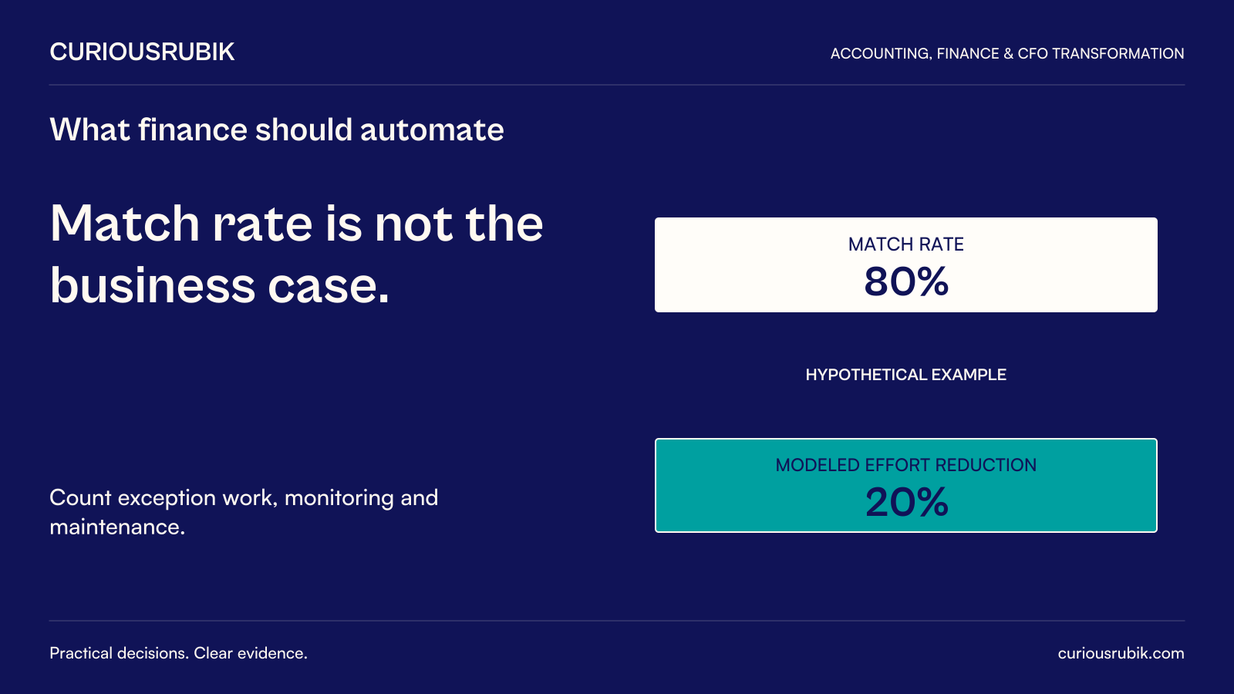The height and width of the screenshot is (694, 1234).
Task: Open the curiousrubik.com link in footer
Action: pyautogui.click(x=1121, y=653)
